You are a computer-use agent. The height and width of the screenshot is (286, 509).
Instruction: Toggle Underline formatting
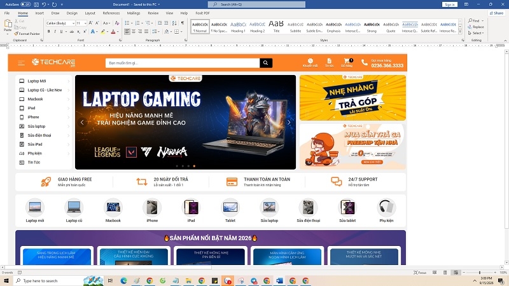point(61,31)
